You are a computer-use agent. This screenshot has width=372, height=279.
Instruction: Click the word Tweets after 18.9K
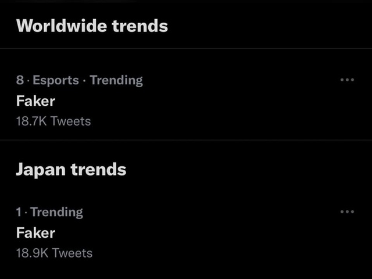point(71,253)
